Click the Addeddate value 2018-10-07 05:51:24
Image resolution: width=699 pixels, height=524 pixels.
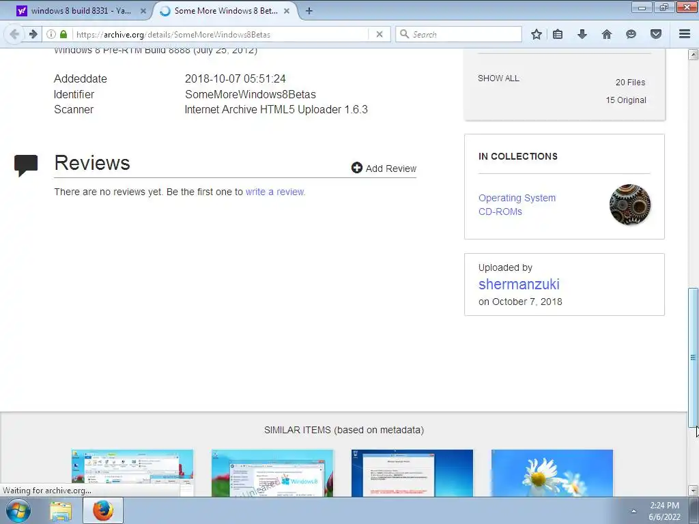click(x=236, y=79)
